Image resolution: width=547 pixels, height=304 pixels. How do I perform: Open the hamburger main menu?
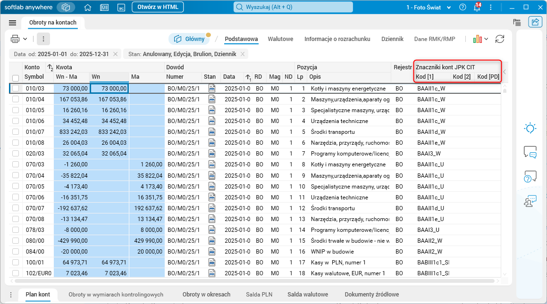click(13, 23)
